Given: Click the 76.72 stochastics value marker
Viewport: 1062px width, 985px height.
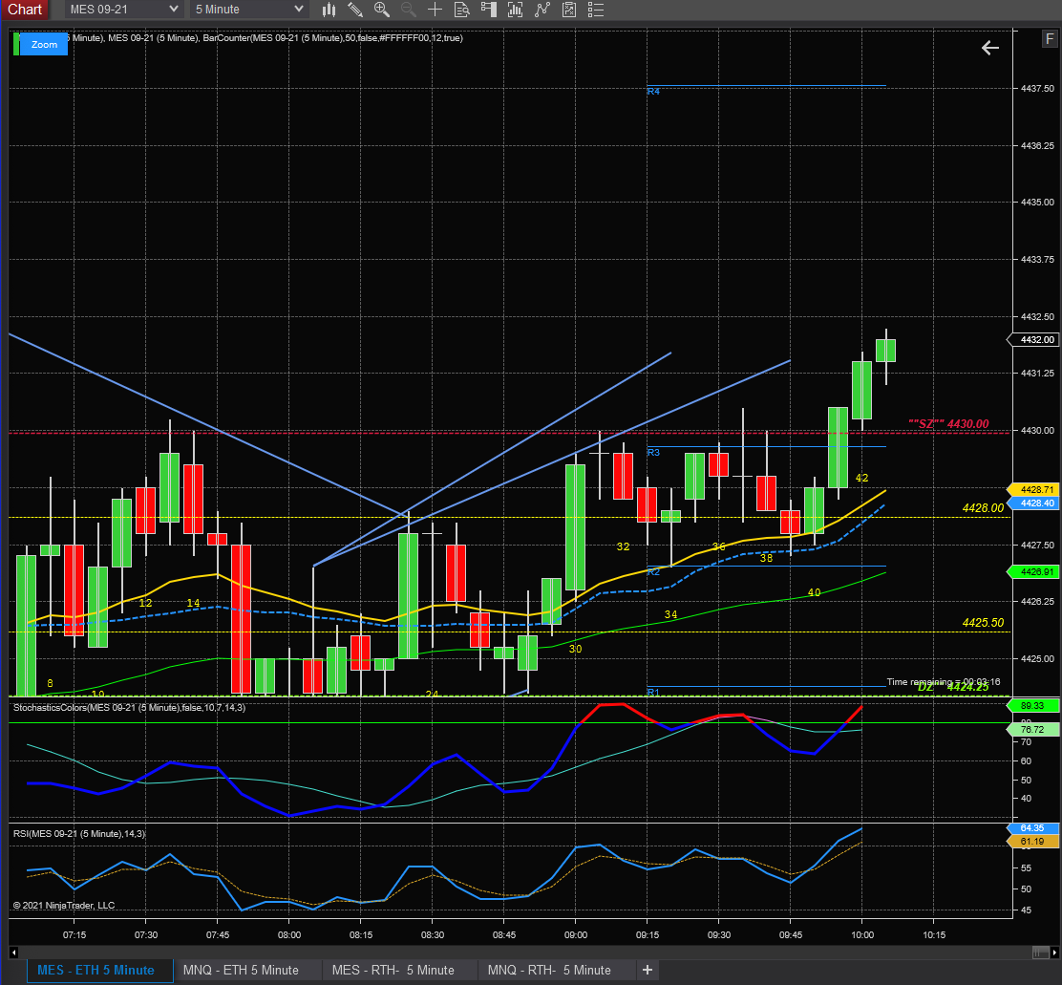Looking at the screenshot, I should pos(1034,730).
